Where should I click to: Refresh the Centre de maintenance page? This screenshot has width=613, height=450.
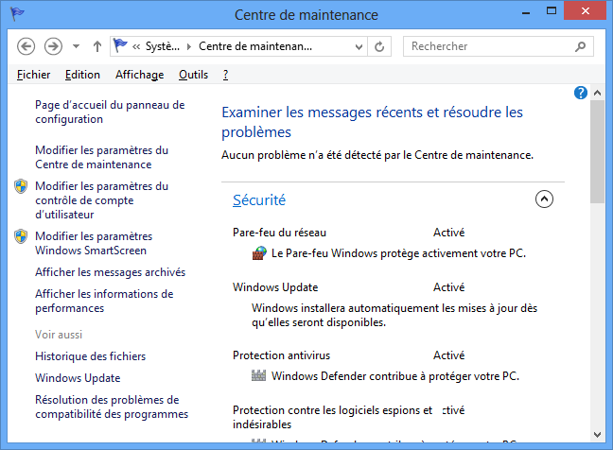point(379,47)
